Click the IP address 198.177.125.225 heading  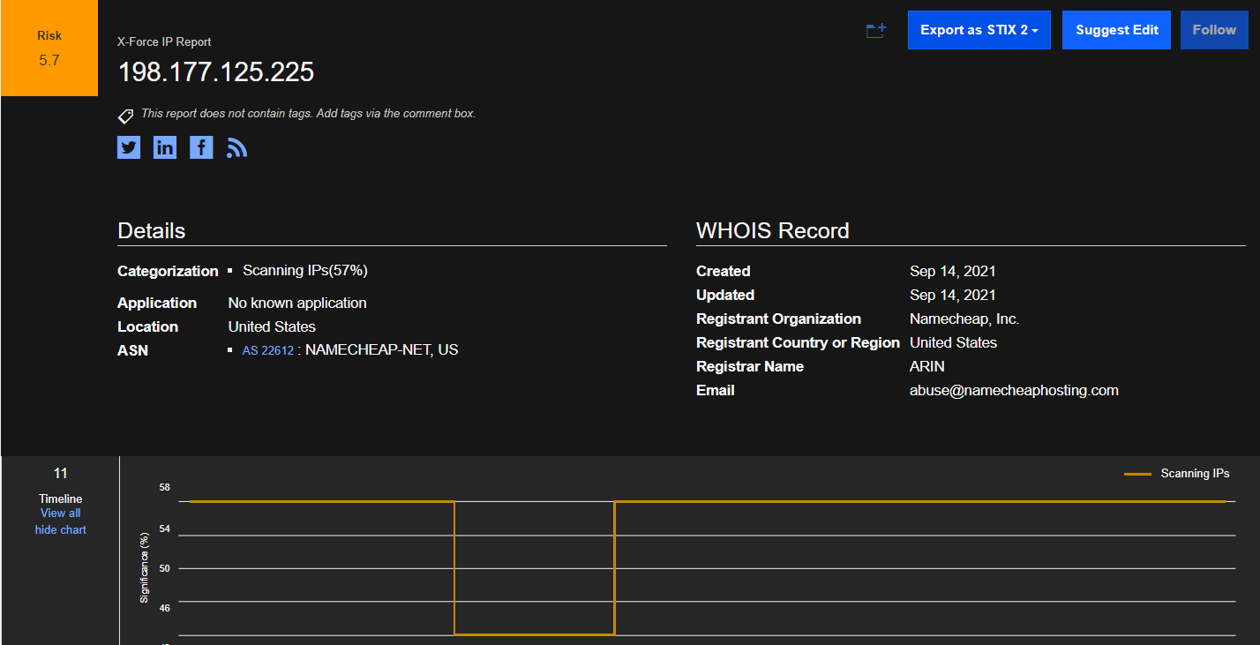pos(216,71)
